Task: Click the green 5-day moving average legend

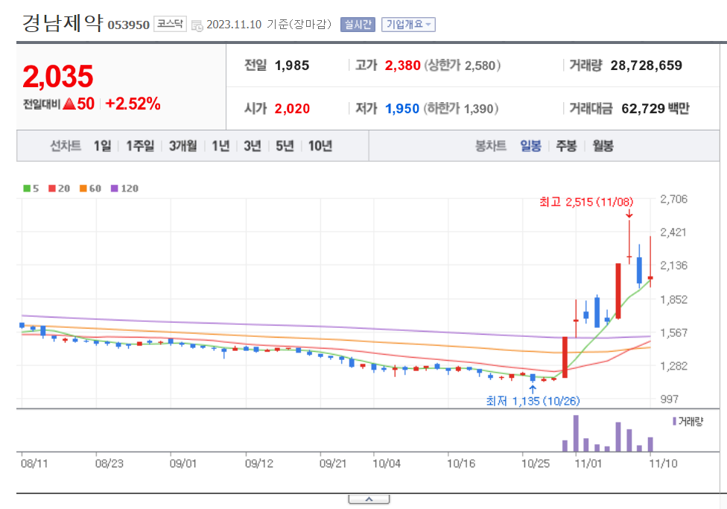Action: 31,189
